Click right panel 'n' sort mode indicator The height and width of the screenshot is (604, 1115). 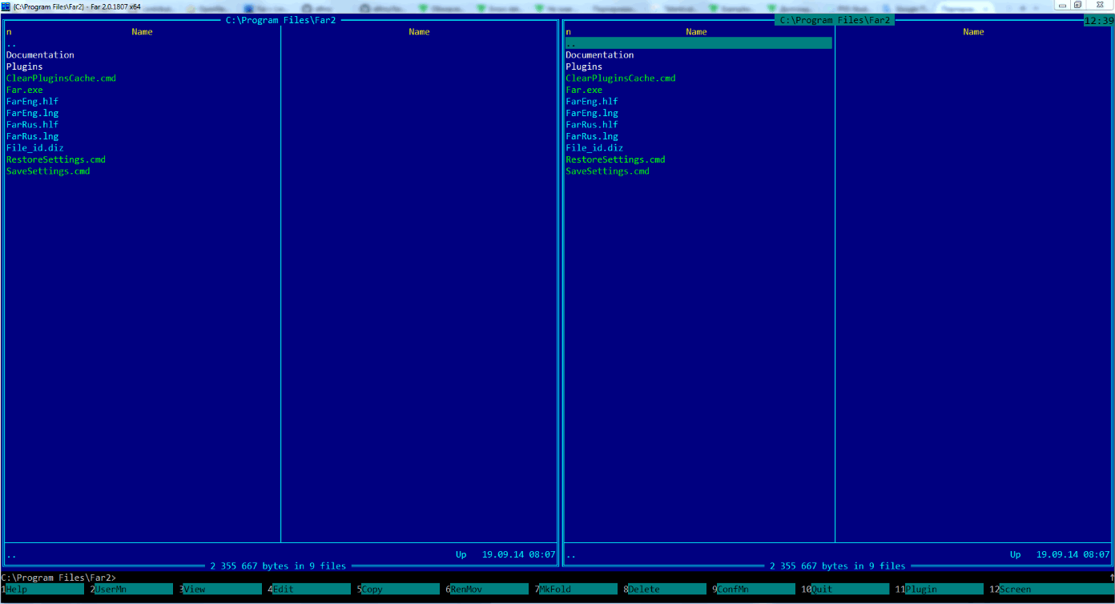pyautogui.click(x=569, y=32)
